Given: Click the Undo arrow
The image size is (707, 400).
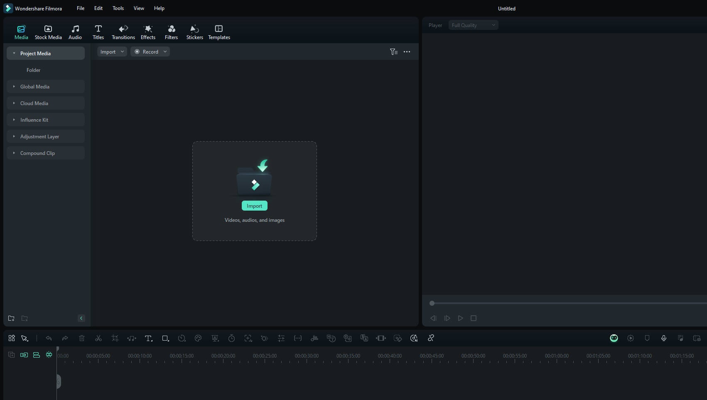Looking at the screenshot, I should point(49,338).
